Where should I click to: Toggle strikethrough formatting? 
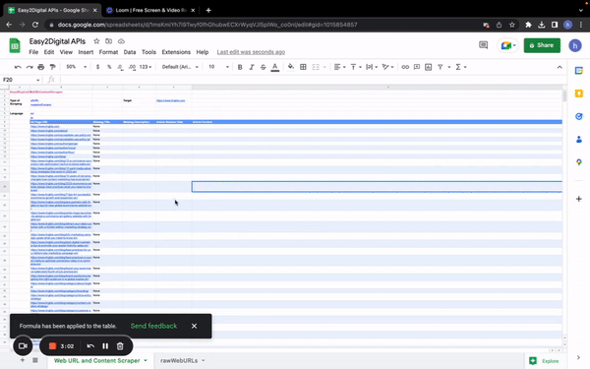coord(263,67)
